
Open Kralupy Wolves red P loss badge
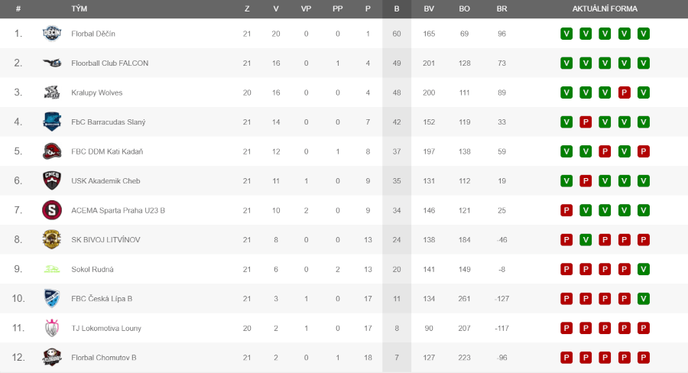624,92
